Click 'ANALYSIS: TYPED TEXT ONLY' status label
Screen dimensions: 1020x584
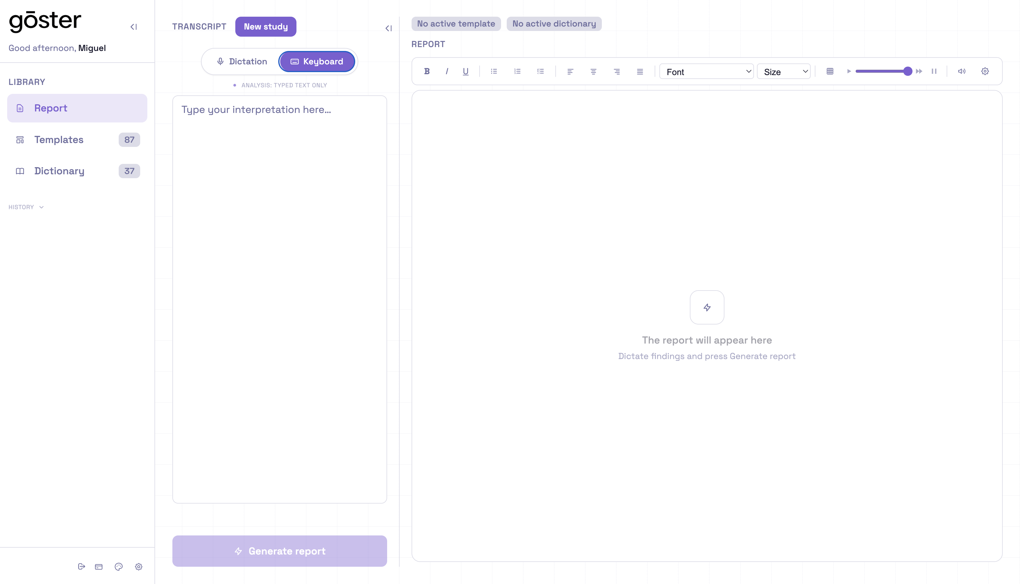284,85
